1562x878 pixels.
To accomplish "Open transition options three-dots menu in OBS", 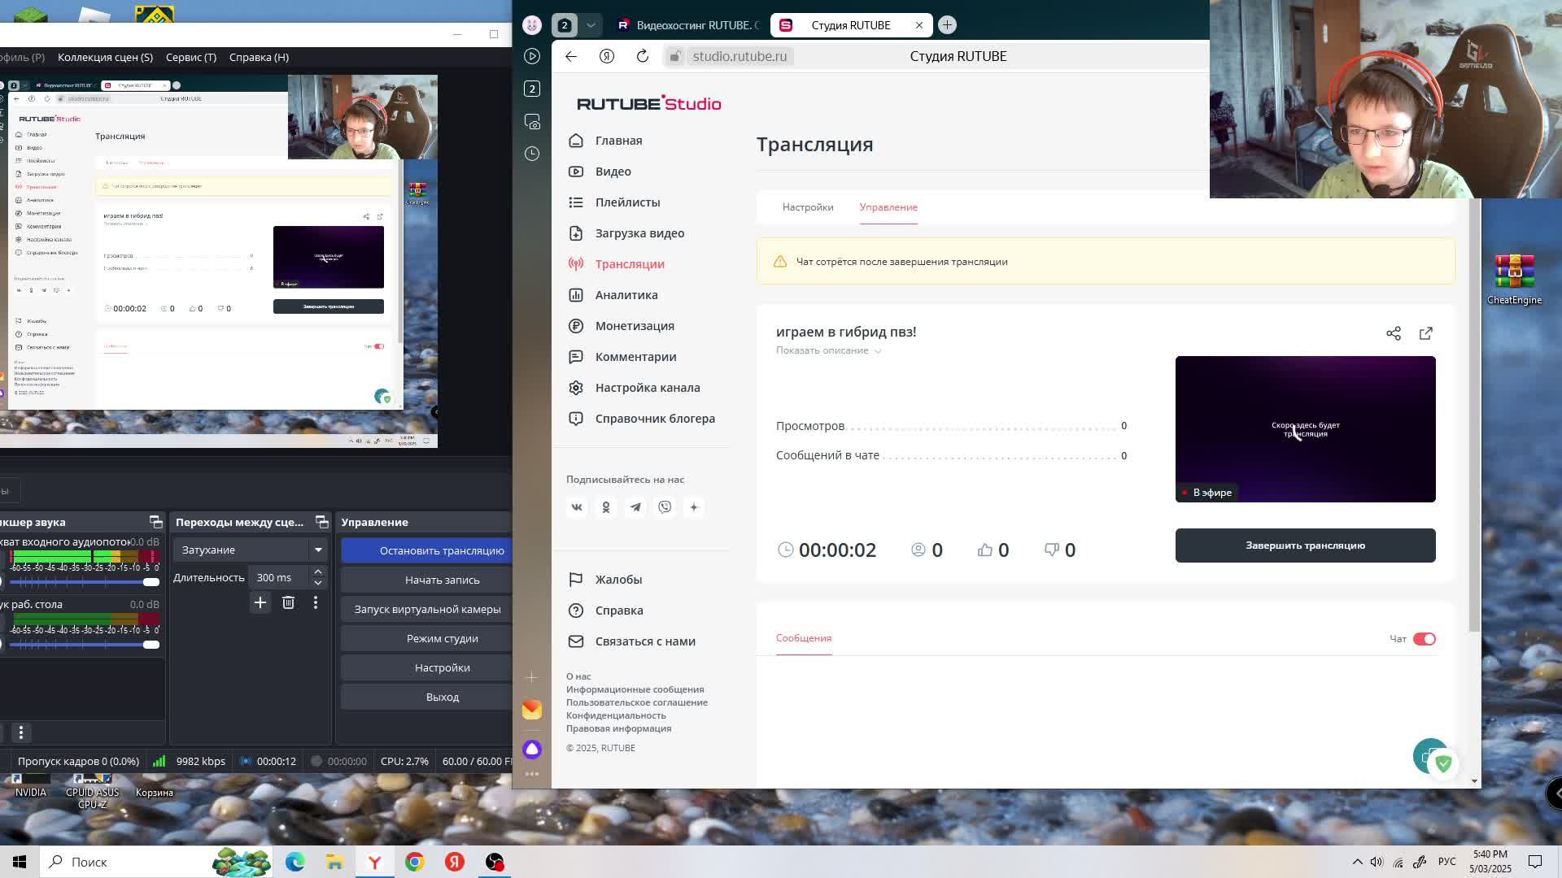I will pyautogui.click(x=316, y=602).
